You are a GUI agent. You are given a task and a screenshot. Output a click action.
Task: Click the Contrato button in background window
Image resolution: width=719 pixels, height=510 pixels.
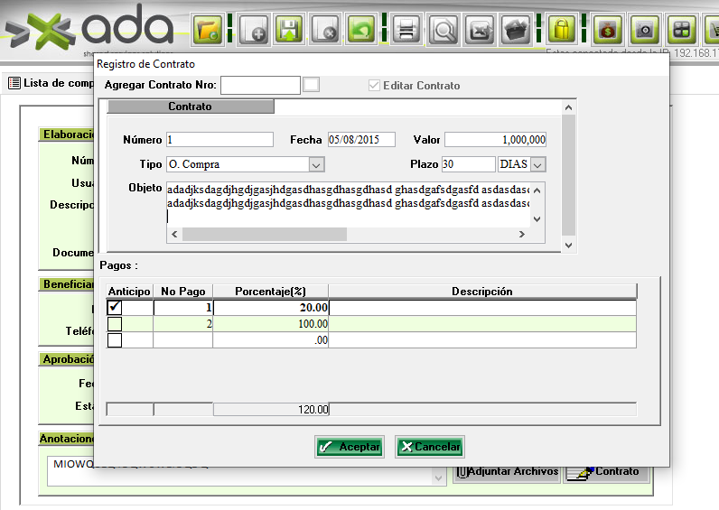(x=606, y=471)
